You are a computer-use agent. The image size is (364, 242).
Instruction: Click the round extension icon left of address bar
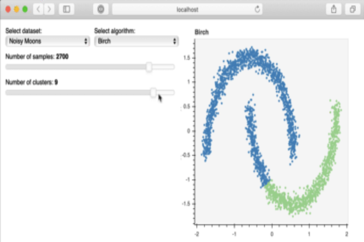coord(101,9)
